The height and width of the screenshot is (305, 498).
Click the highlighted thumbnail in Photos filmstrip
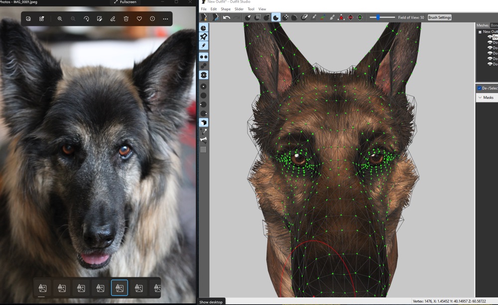(x=120, y=288)
